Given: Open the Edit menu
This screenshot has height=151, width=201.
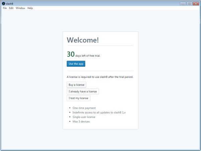Looking at the screenshot, I should (11, 8).
